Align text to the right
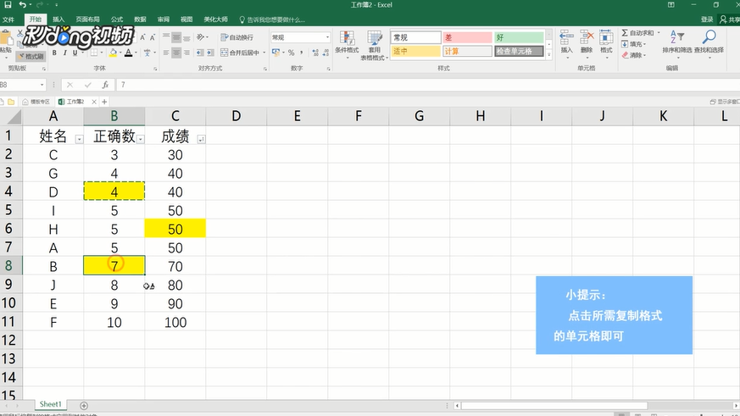This screenshot has height=416, width=740. pyautogui.click(x=186, y=53)
